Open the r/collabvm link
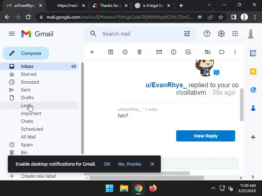Screen dimensions: 262x196 click(191, 92)
